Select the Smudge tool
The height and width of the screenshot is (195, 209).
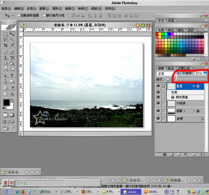(5, 69)
